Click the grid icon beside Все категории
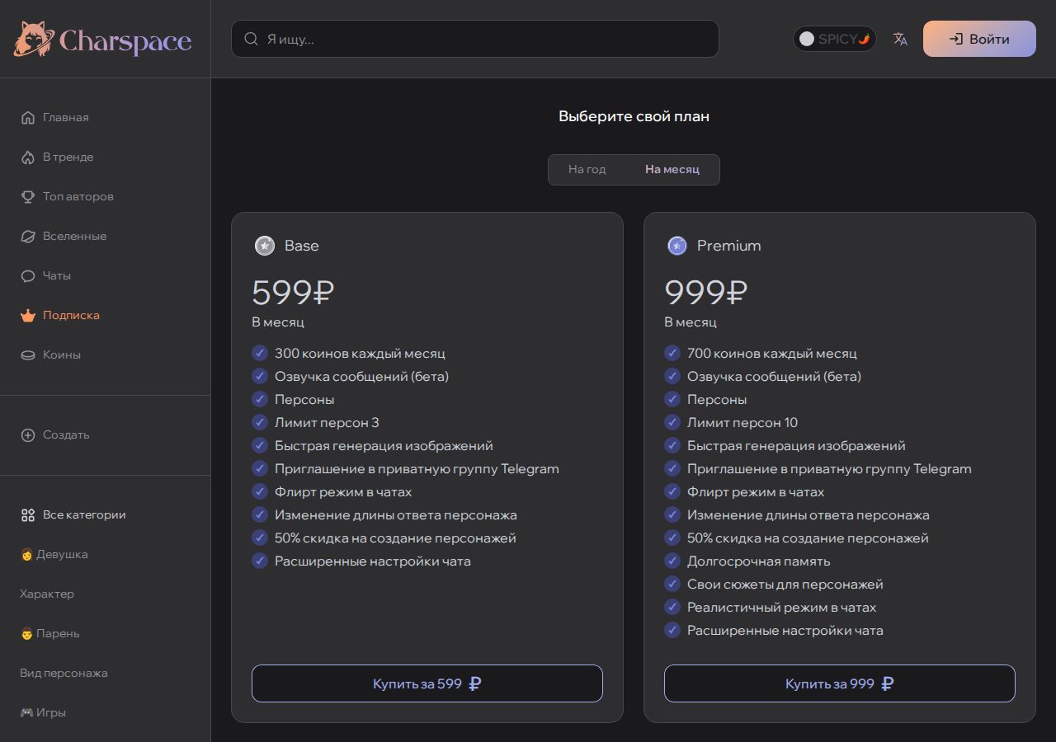This screenshot has width=1056, height=742. click(28, 514)
